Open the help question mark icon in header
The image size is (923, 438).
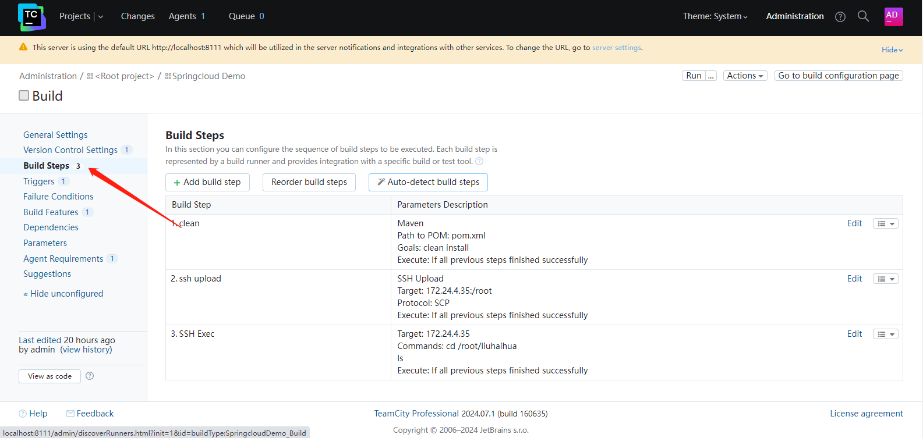[x=840, y=17]
